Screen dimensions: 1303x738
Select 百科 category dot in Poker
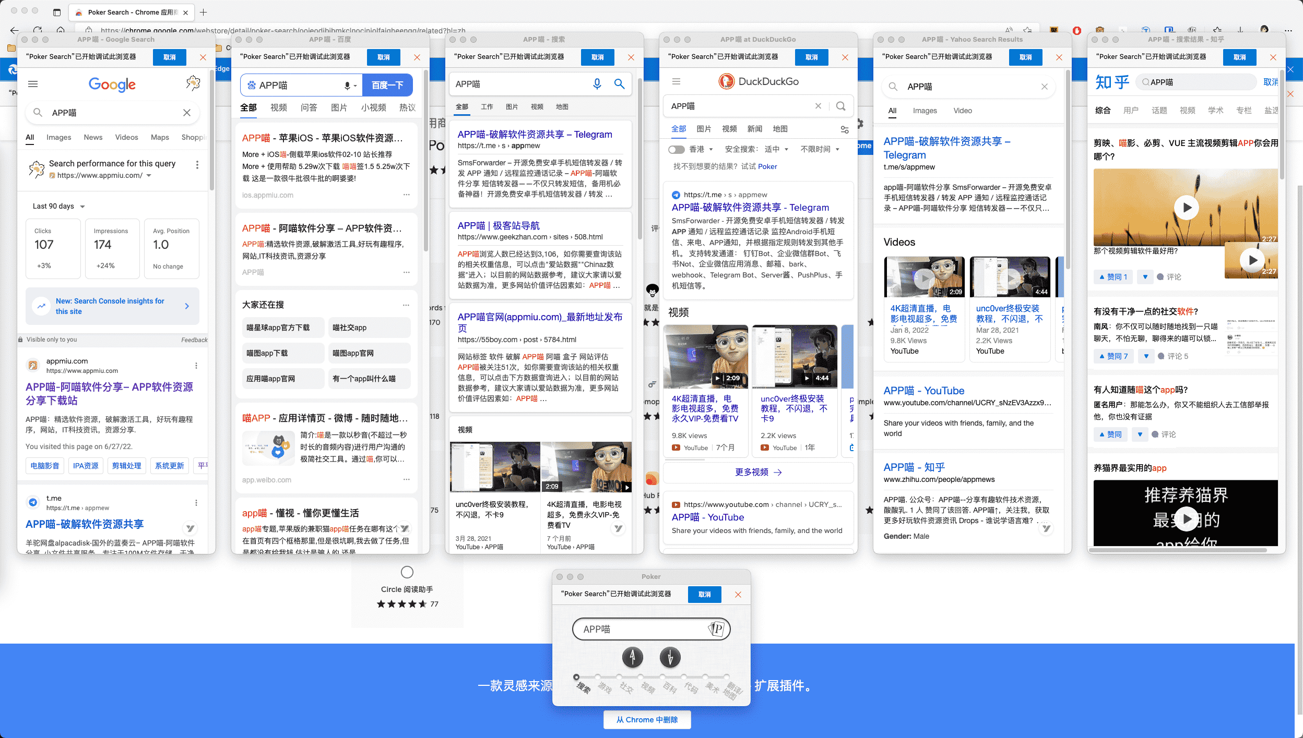[x=662, y=677]
